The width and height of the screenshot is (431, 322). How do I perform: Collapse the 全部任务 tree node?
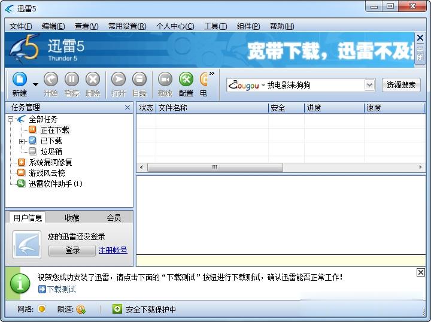pos(10,119)
